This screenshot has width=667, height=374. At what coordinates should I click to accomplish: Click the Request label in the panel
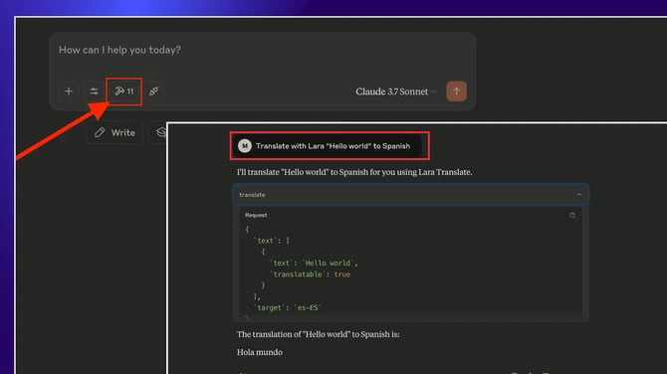pyautogui.click(x=256, y=215)
